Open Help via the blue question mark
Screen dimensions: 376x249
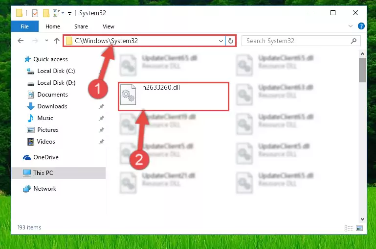click(361, 26)
